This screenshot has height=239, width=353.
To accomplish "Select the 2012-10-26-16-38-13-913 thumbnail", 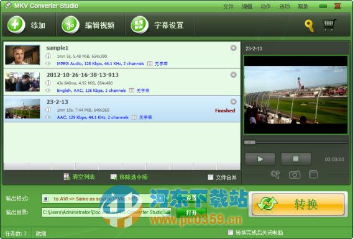I will pos(22,82).
